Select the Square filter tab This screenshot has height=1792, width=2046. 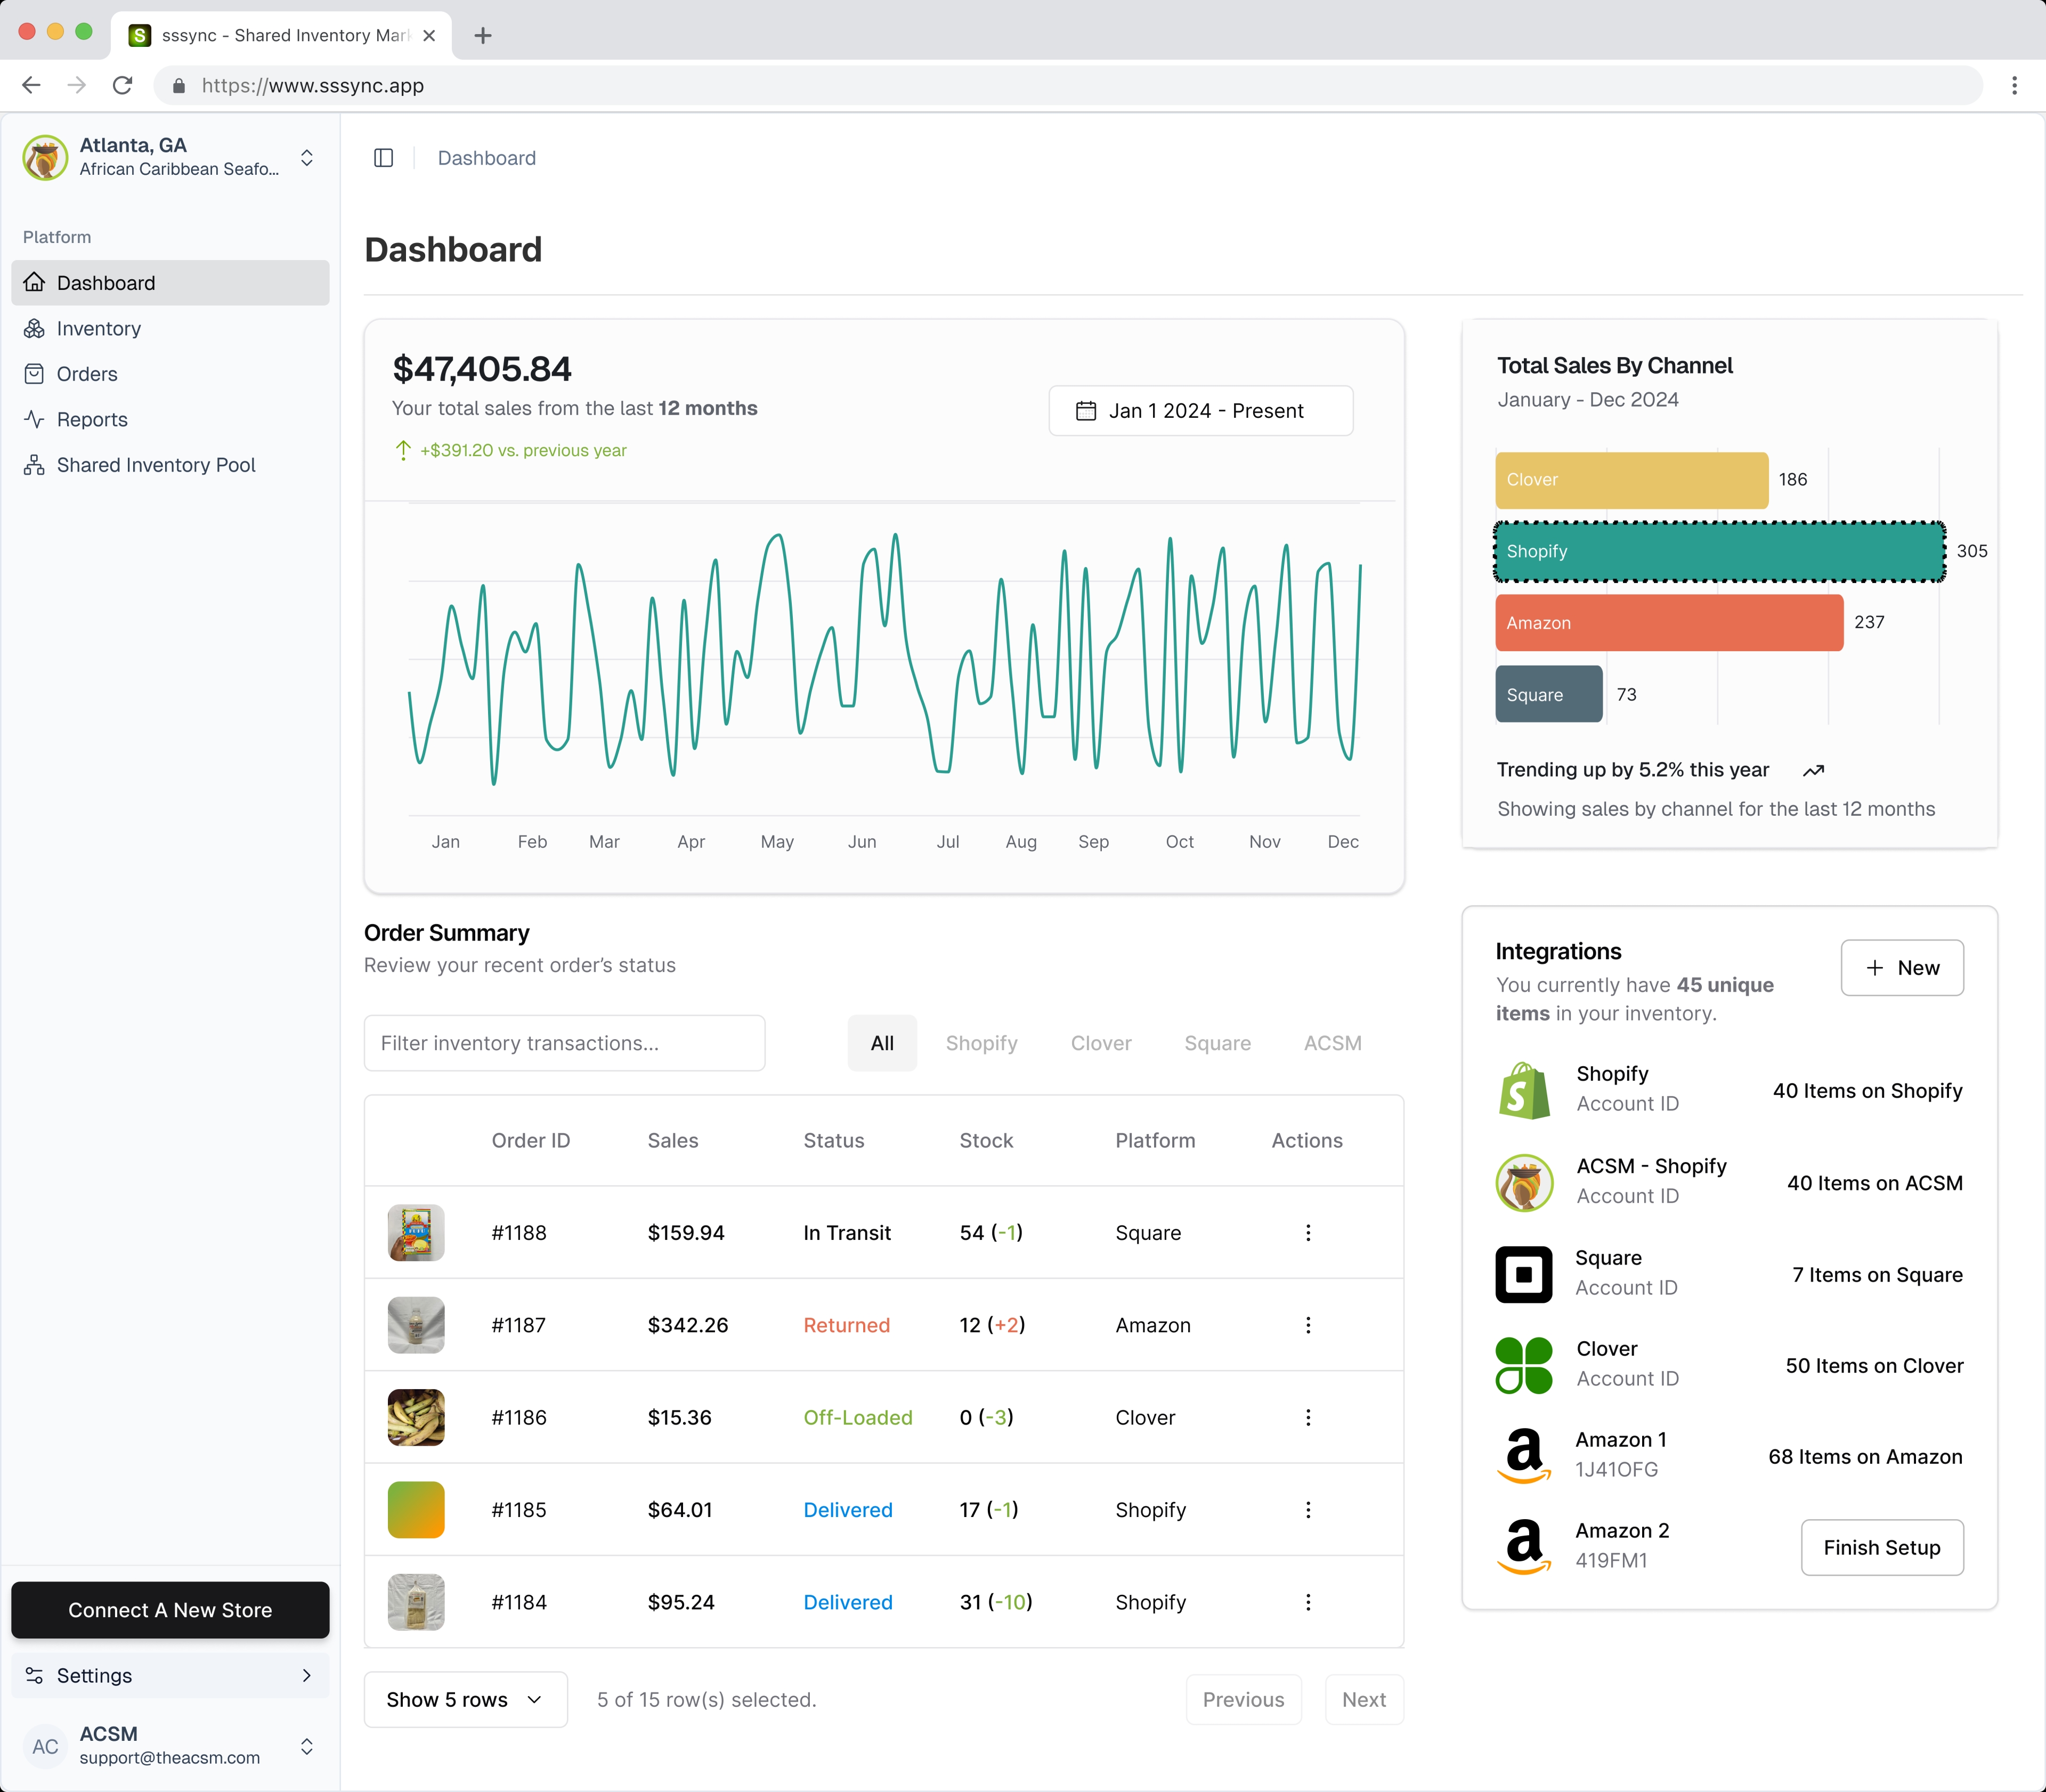1217,1043
